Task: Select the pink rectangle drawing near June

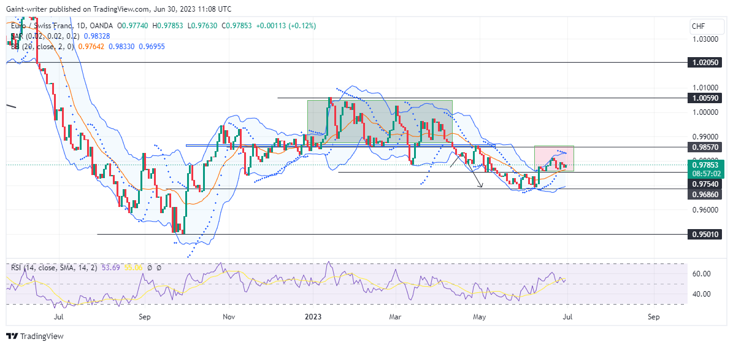Action: coord(554,158)
